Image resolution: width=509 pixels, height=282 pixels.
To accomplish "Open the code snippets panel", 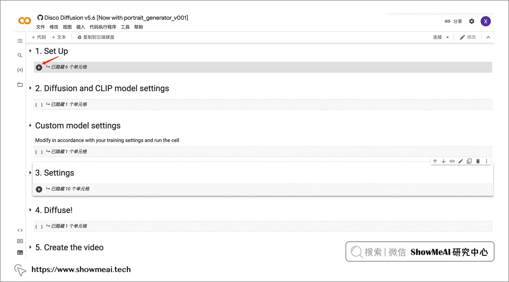I will point(20,230).
